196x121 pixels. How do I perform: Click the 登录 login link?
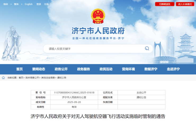39,4
